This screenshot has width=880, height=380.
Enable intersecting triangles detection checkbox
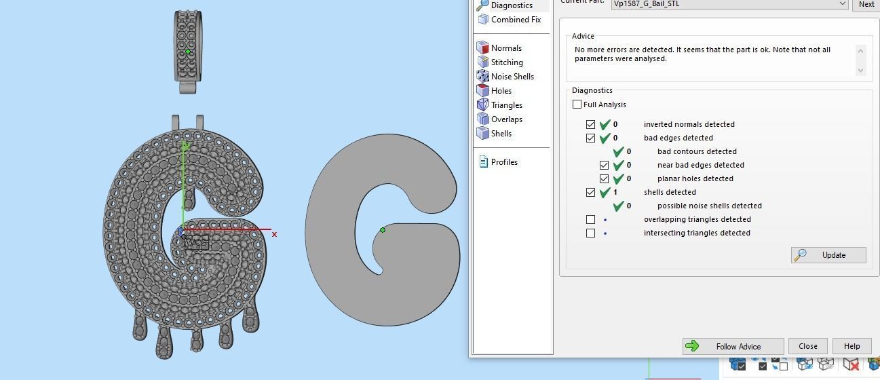click(x=590, y=233)
